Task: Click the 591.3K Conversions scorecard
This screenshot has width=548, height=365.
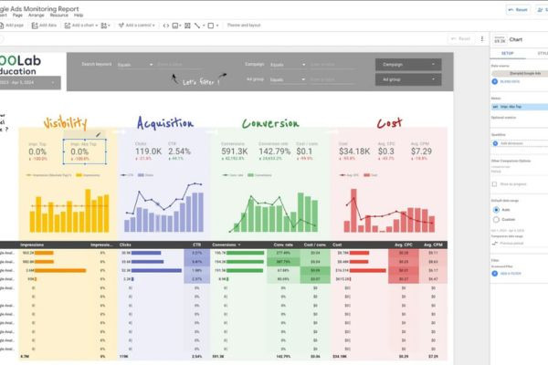Action: 235,151
